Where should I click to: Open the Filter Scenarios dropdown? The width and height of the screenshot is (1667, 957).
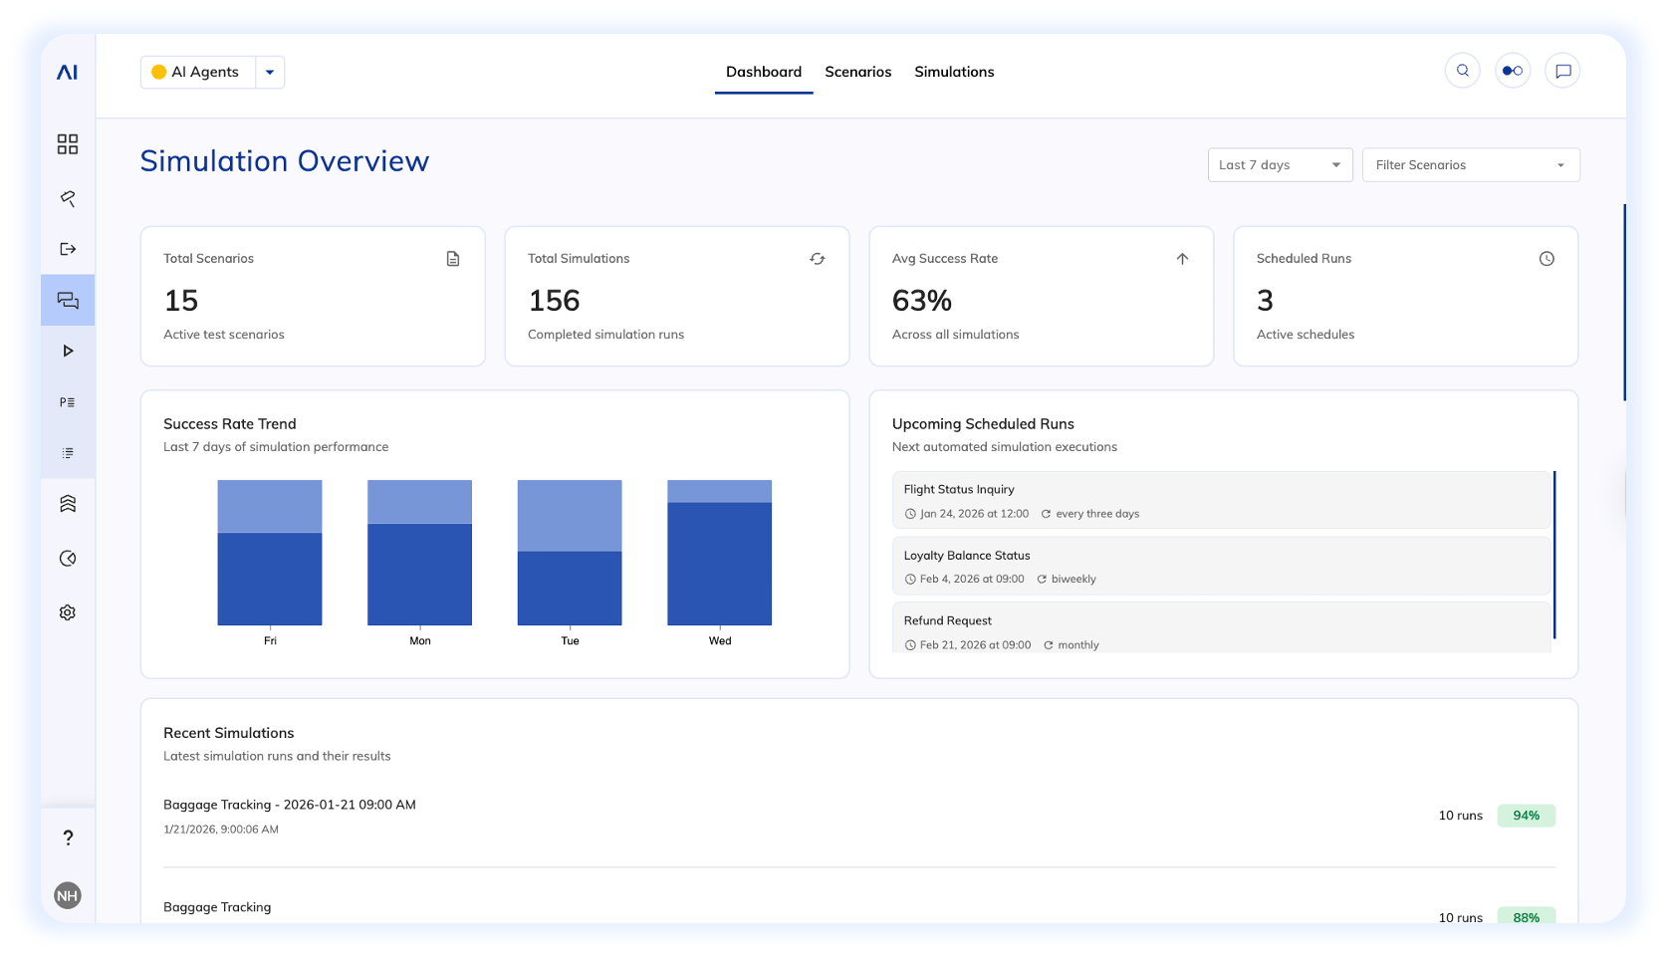pyautogui.click(x=1470, y=165)
